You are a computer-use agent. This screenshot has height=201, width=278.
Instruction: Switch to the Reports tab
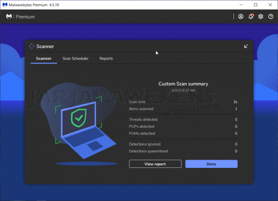coord(106,59)
